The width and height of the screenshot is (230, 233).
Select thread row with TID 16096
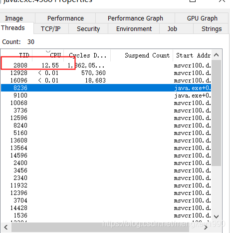(x=106, y=80)
